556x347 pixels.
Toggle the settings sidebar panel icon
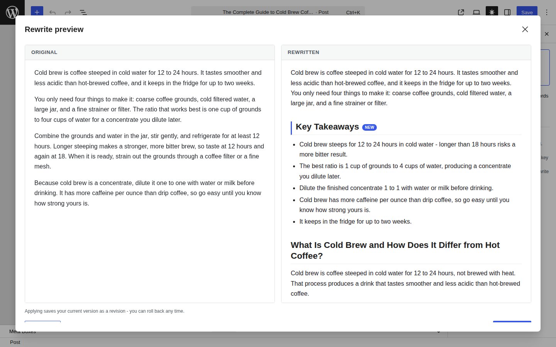click(507, 12)
